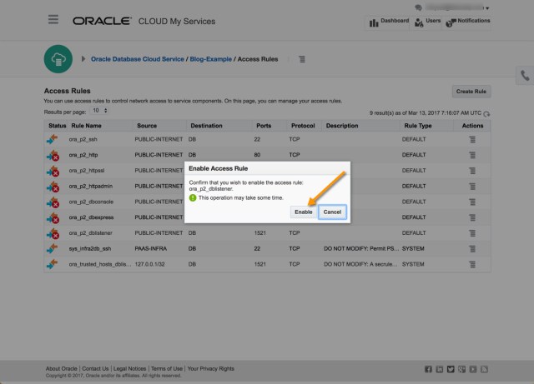The image size is (534, 384).
Task: Open actions menu for ora_p2_ssh
Action: click(x=472, y=139)
